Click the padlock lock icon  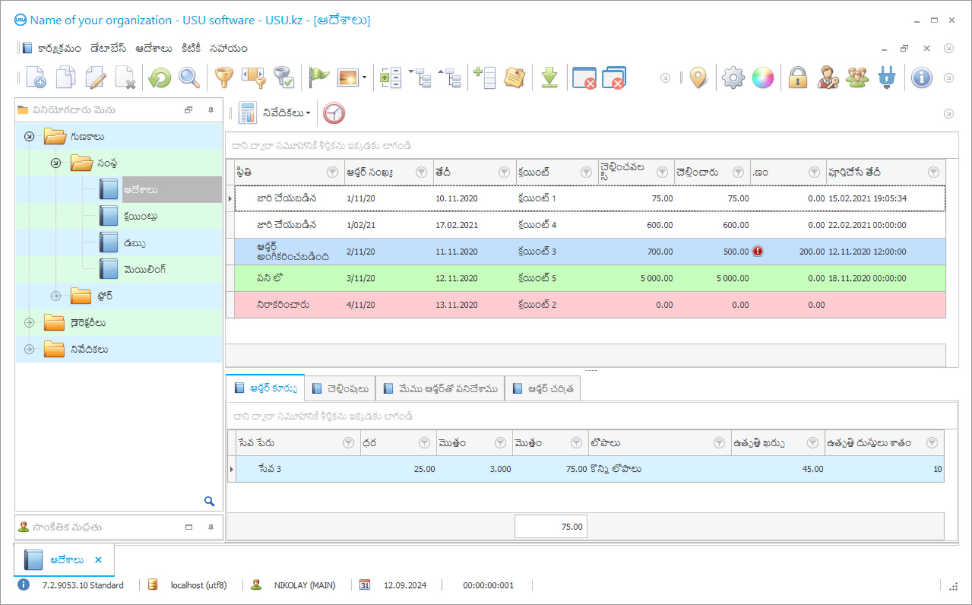click(x=798, y=78)
